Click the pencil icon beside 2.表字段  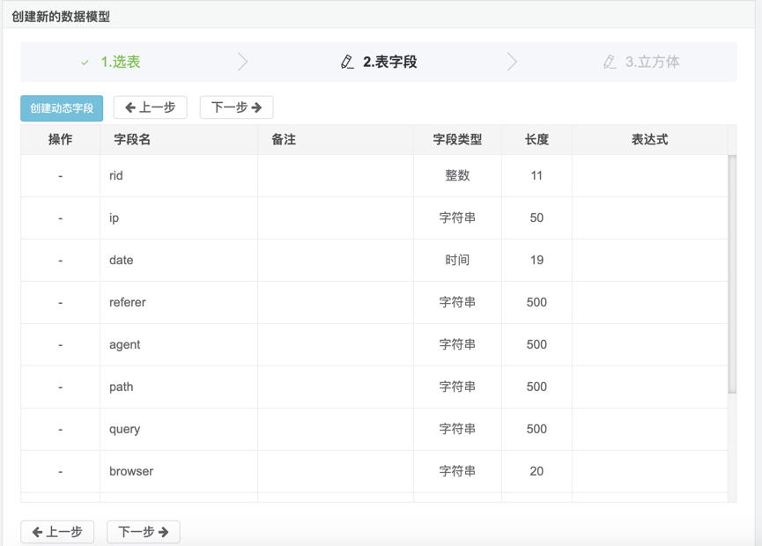click(x=347, y=63)
